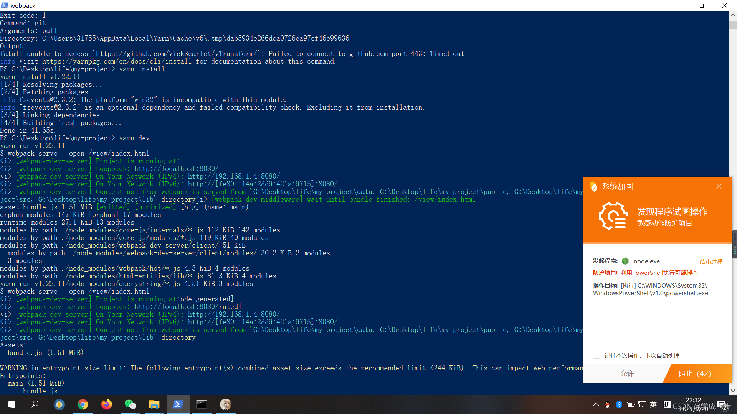This screenshot has width=737, height=414.
Task: Check remember this operation checkbox
Action: (x=597, y=355)
